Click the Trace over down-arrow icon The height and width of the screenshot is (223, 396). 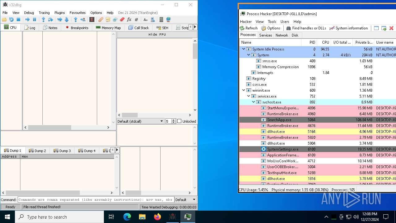(67, 20)
